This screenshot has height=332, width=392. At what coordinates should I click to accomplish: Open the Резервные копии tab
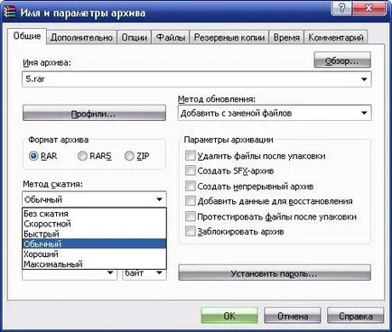click(x=229, y=38)
